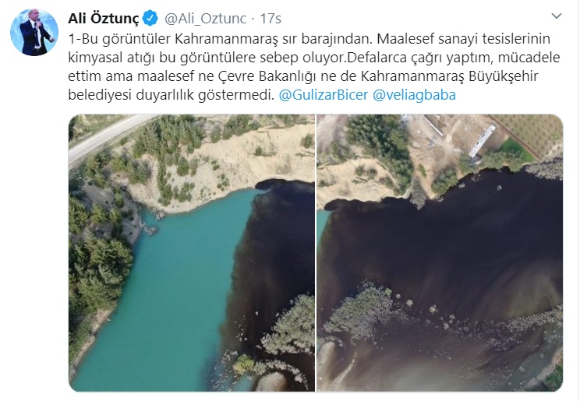Open the @GulizarBicer mention
This screenshot has height=401, width=580.
pyautogui.click(x=324, y=95)
